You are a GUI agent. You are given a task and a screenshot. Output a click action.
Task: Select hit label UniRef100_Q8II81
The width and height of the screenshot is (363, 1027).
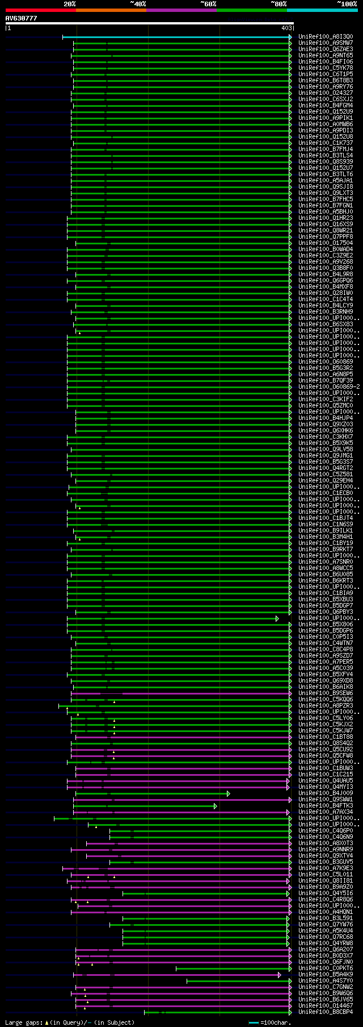click(326, 881)
